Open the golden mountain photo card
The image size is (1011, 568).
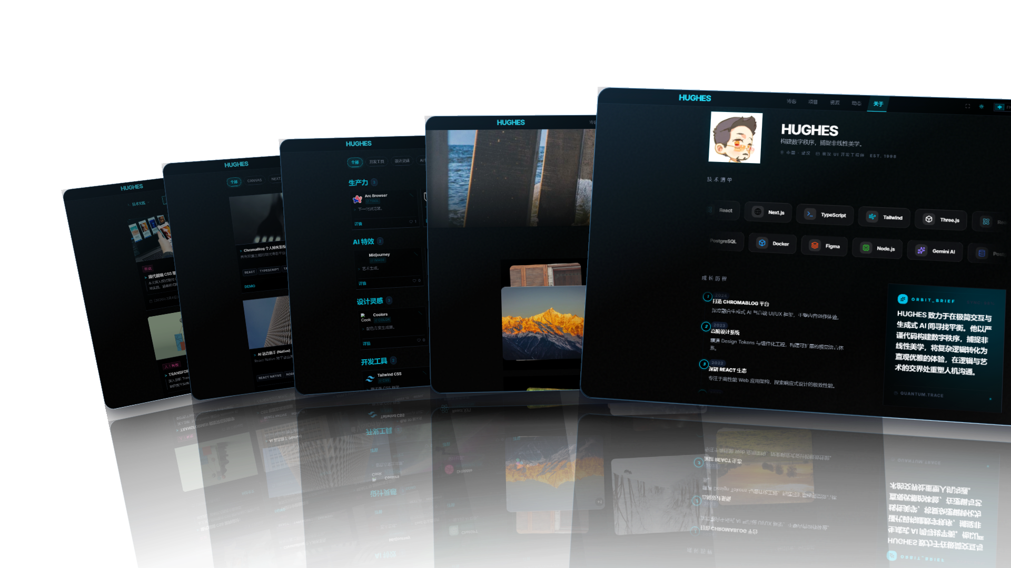coord(542,324)
